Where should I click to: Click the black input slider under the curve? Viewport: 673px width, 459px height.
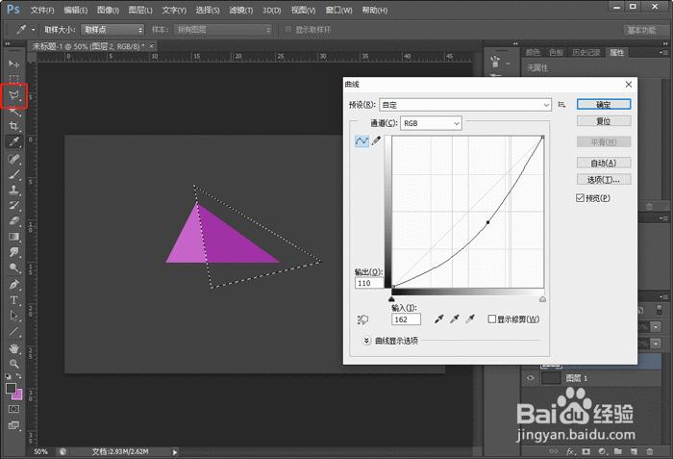click(x=391, y=299)
